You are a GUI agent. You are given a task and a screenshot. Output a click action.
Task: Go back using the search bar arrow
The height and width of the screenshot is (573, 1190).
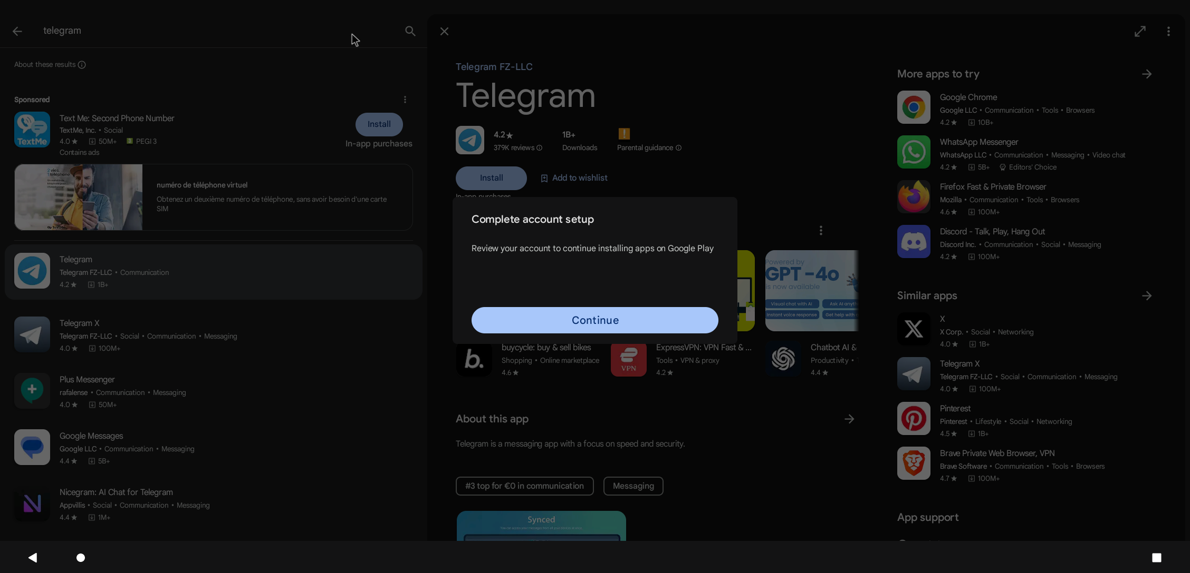coord(17,31)
